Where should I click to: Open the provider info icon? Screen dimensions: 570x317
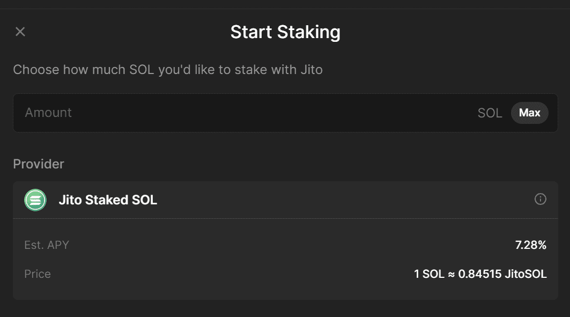pyautogui.click(x=541, y=200)
